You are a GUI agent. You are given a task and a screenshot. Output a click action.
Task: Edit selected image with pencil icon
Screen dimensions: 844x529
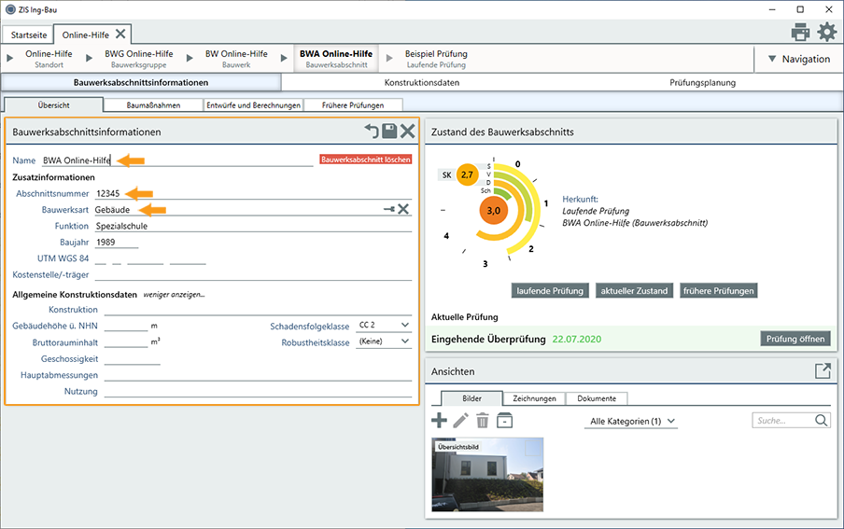(x=461, y=420)
